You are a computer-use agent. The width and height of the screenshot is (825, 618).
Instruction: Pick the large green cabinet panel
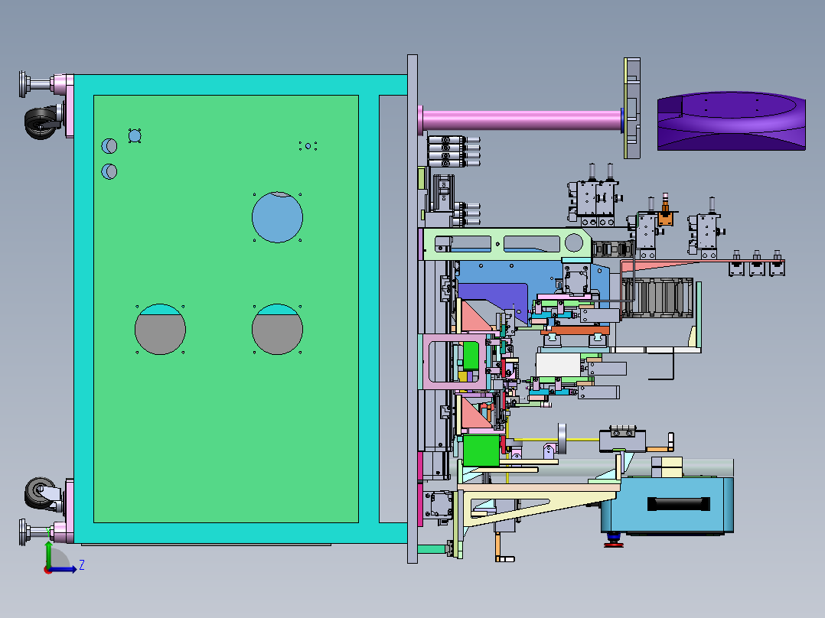click(226, 309)
